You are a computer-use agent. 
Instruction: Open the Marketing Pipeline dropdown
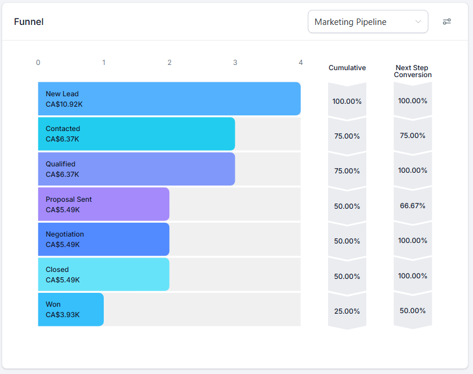(368, 21)
